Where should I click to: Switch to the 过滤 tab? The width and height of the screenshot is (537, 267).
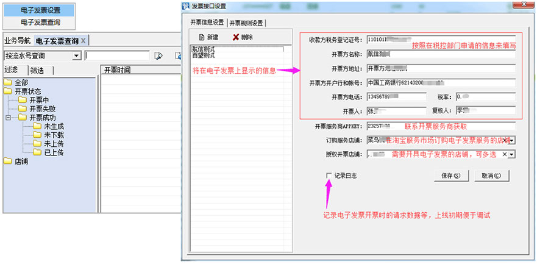pyautogui.click(x=11, y=70)
